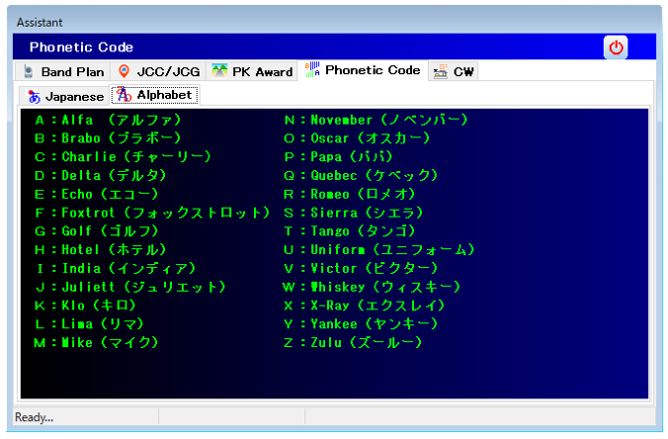Click the Phonetic Code tab icon

[x=312, y=69]
